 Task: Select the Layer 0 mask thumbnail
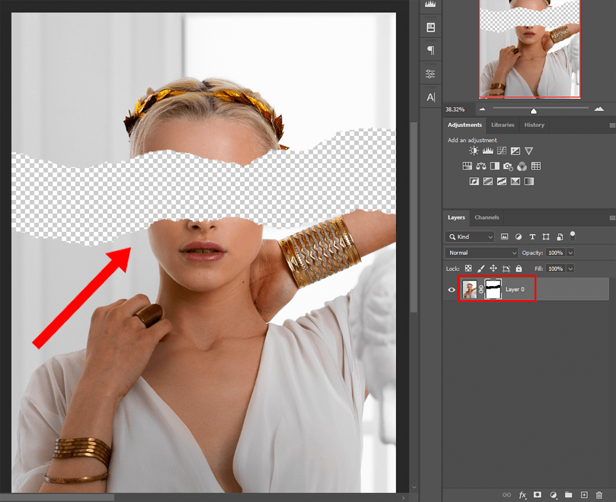click(x=493, y=290)
